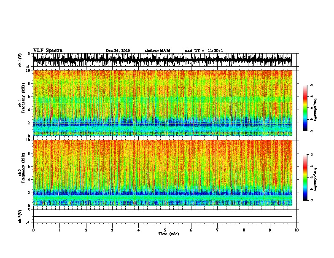Click the "station=MAM" header label

click(157, 51)
